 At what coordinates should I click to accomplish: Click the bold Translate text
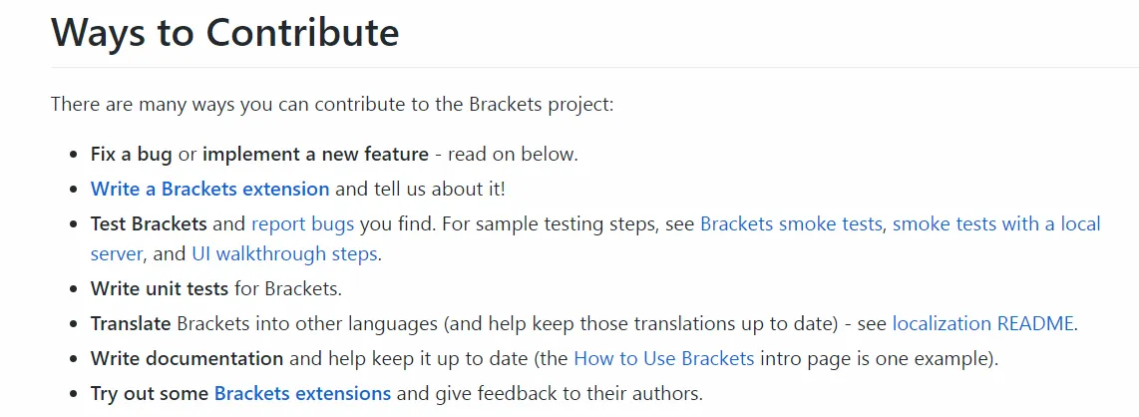pos(131,323)
